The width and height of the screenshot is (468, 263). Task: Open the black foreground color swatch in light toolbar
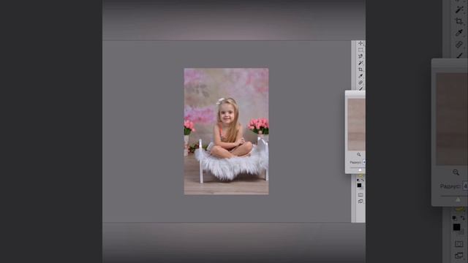coord(359,186)
